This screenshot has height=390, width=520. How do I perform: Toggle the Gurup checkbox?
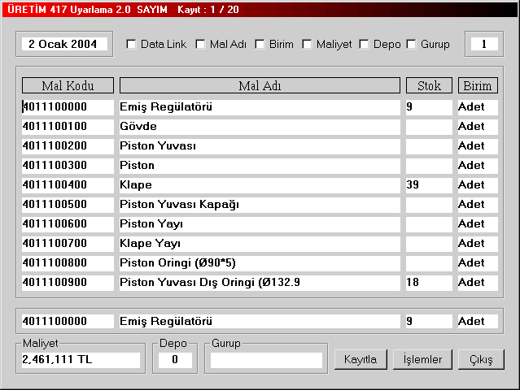[x=412, y=44]
